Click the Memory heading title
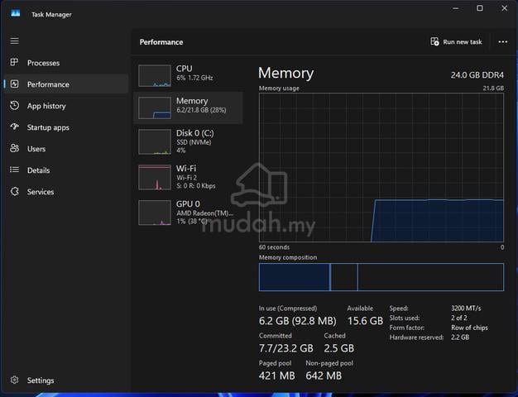Screen dimensions: 518x397 pos(285,73)
